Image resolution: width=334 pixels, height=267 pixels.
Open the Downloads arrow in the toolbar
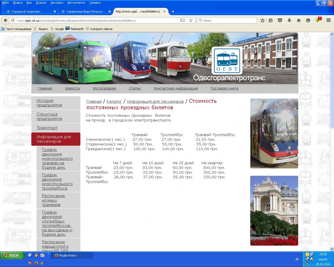click(x=289, y=20)
